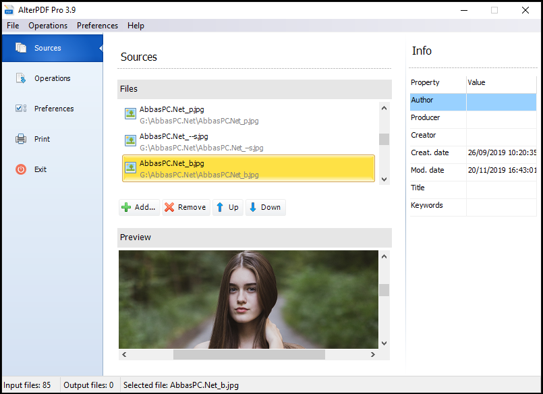Select file AbbasPC.Net_--s.jpg in list
The image size is (543, 394).
click(249, 142)
